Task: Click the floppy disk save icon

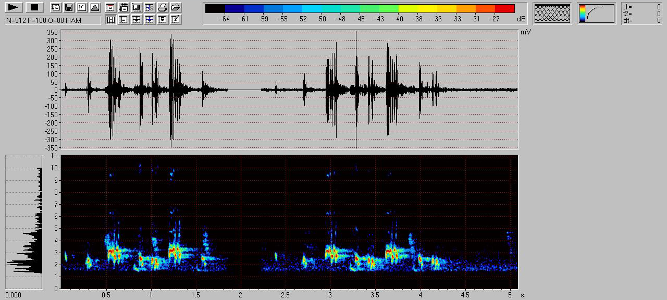Action: pyautogui.click(x=68, y=7)
